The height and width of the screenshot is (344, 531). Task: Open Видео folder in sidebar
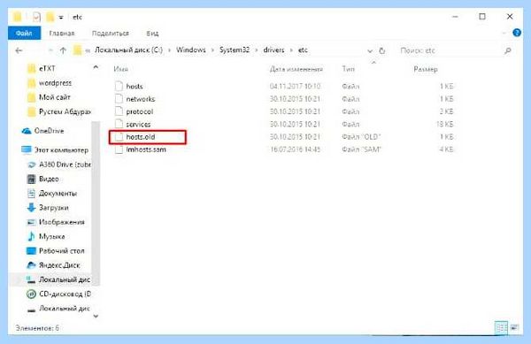[x=49, y=179]
